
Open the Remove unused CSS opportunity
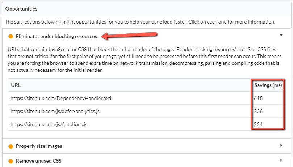[x=39, y=161]
